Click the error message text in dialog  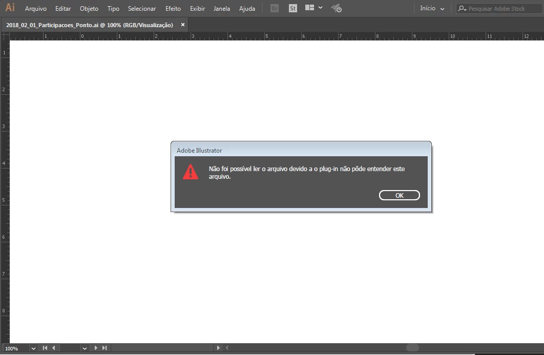pos(307,173)
